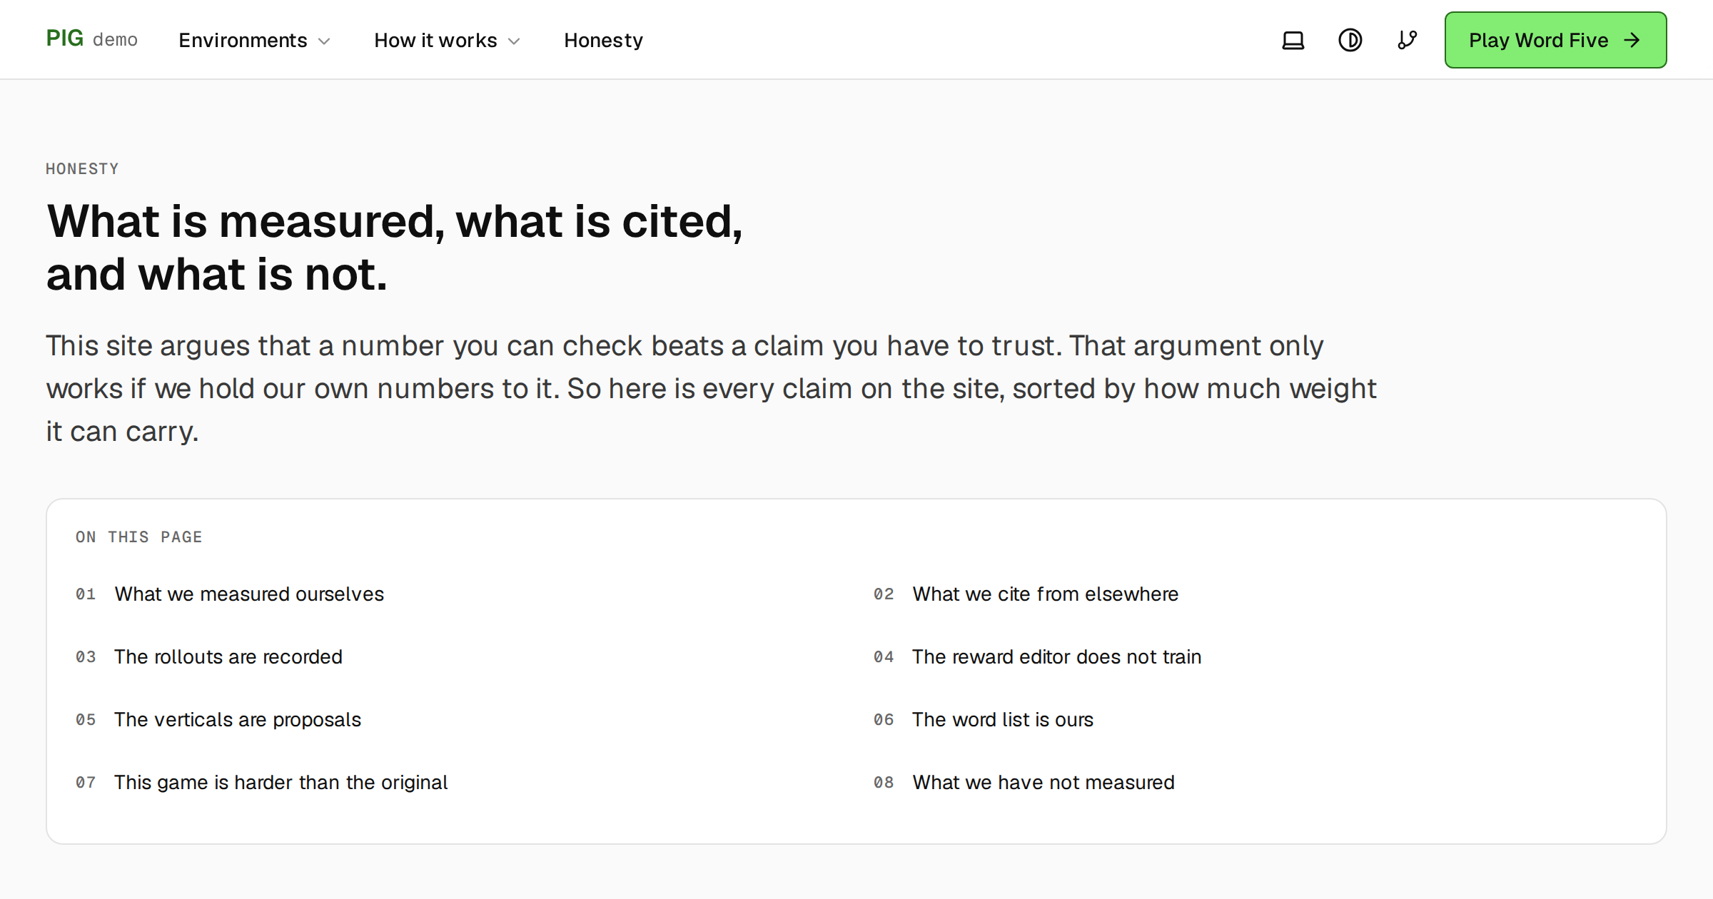Click the PIG demo logo
The height and width of the screenshot is (899, 1713).
[x=92, y=39]
